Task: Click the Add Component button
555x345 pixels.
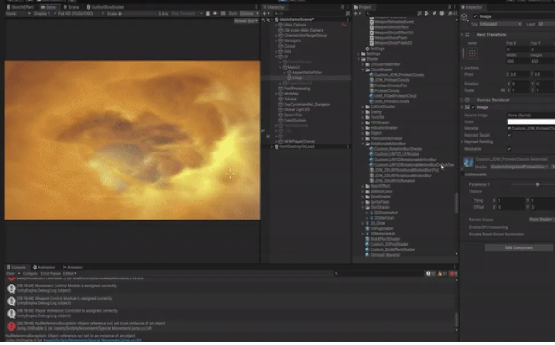Action: click(x=518, y=247)
